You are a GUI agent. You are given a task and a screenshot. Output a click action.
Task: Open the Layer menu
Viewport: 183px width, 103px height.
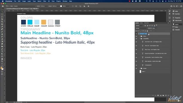[x=29, y=1]
